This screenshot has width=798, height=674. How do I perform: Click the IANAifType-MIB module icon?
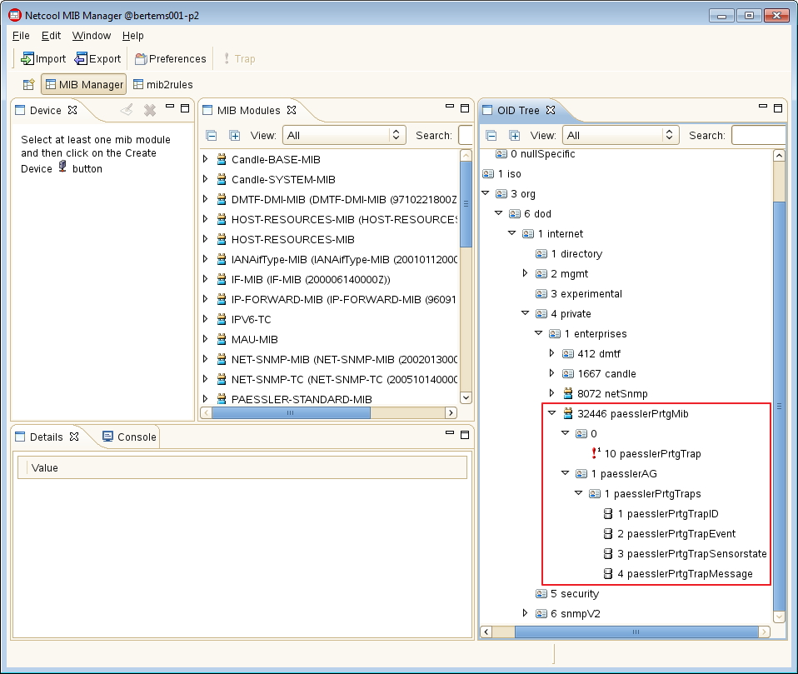tap(222, 259)
